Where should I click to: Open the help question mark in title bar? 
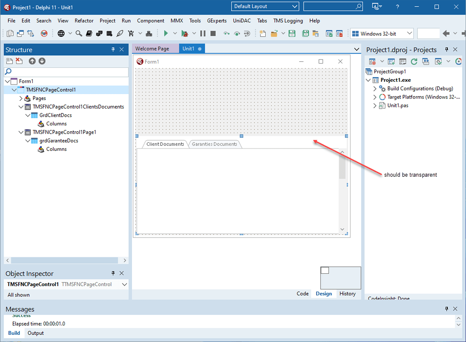point(397,6)
